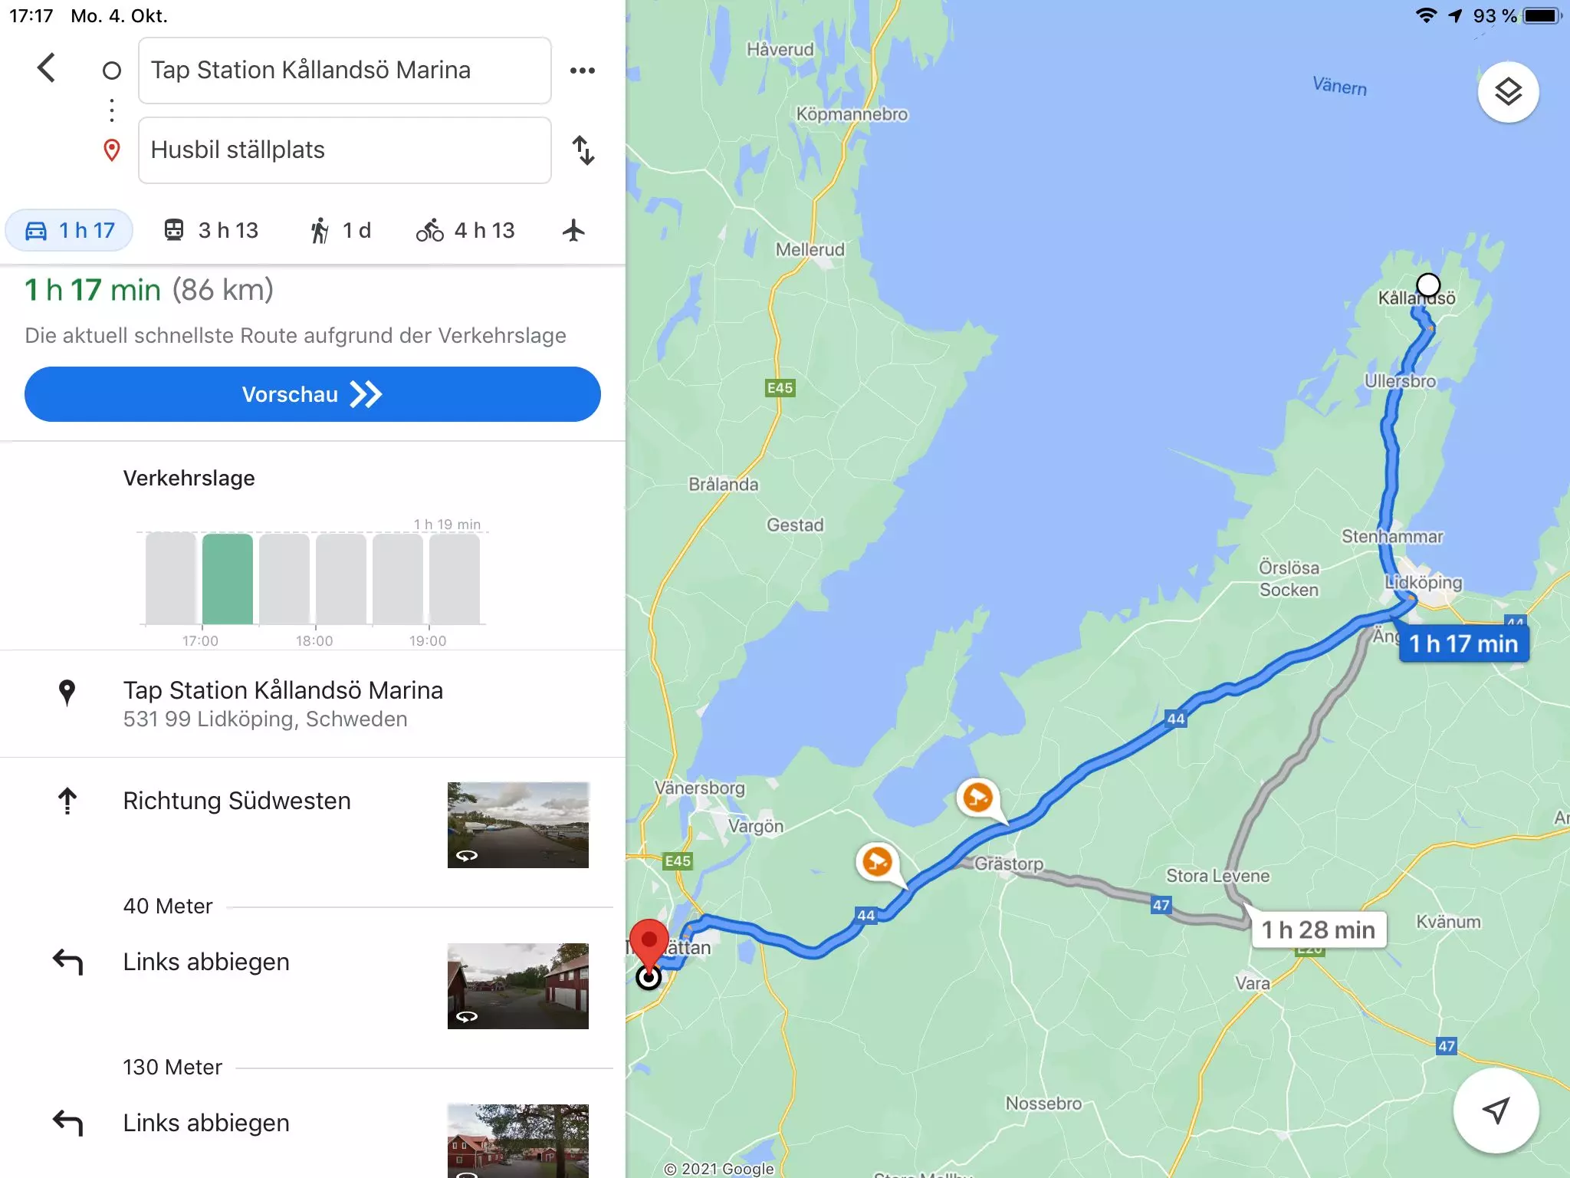Switch to walking mode 1 d
This screenshot has height=1178, width=1570.
pos(340,230)
